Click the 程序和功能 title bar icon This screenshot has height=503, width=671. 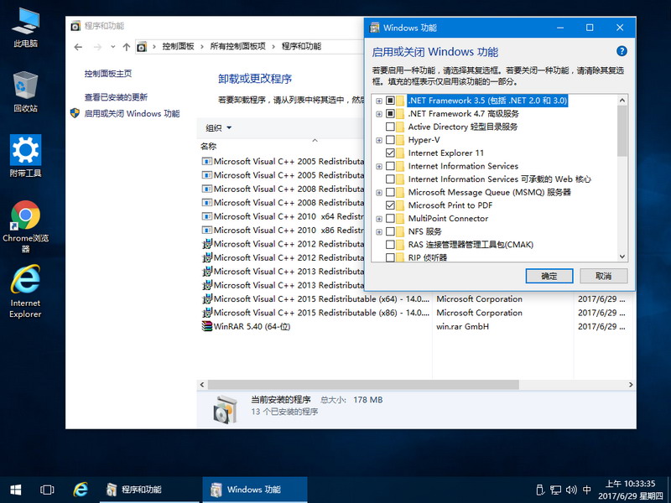tap(75, 26)
